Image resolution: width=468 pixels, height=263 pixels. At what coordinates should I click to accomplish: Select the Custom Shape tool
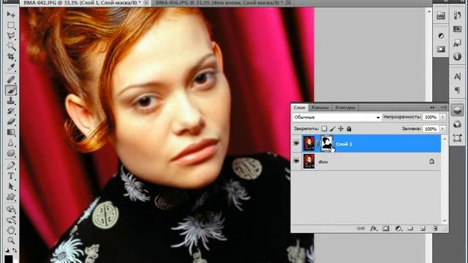(11, 197)
